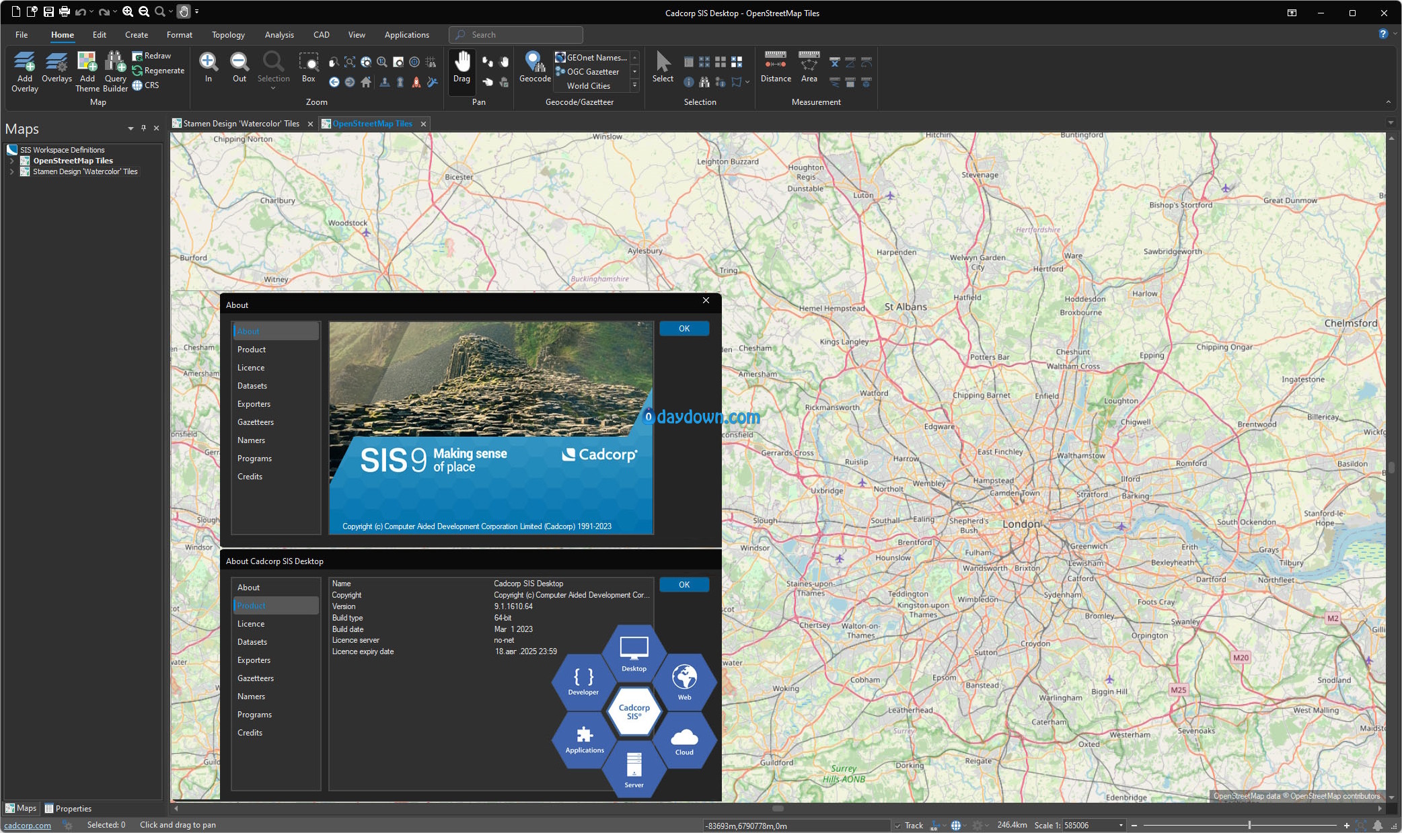This screenshot has height=833, width=1402.
Task: Switch to the Topology ribbon tab
Action: click(228, 35)
